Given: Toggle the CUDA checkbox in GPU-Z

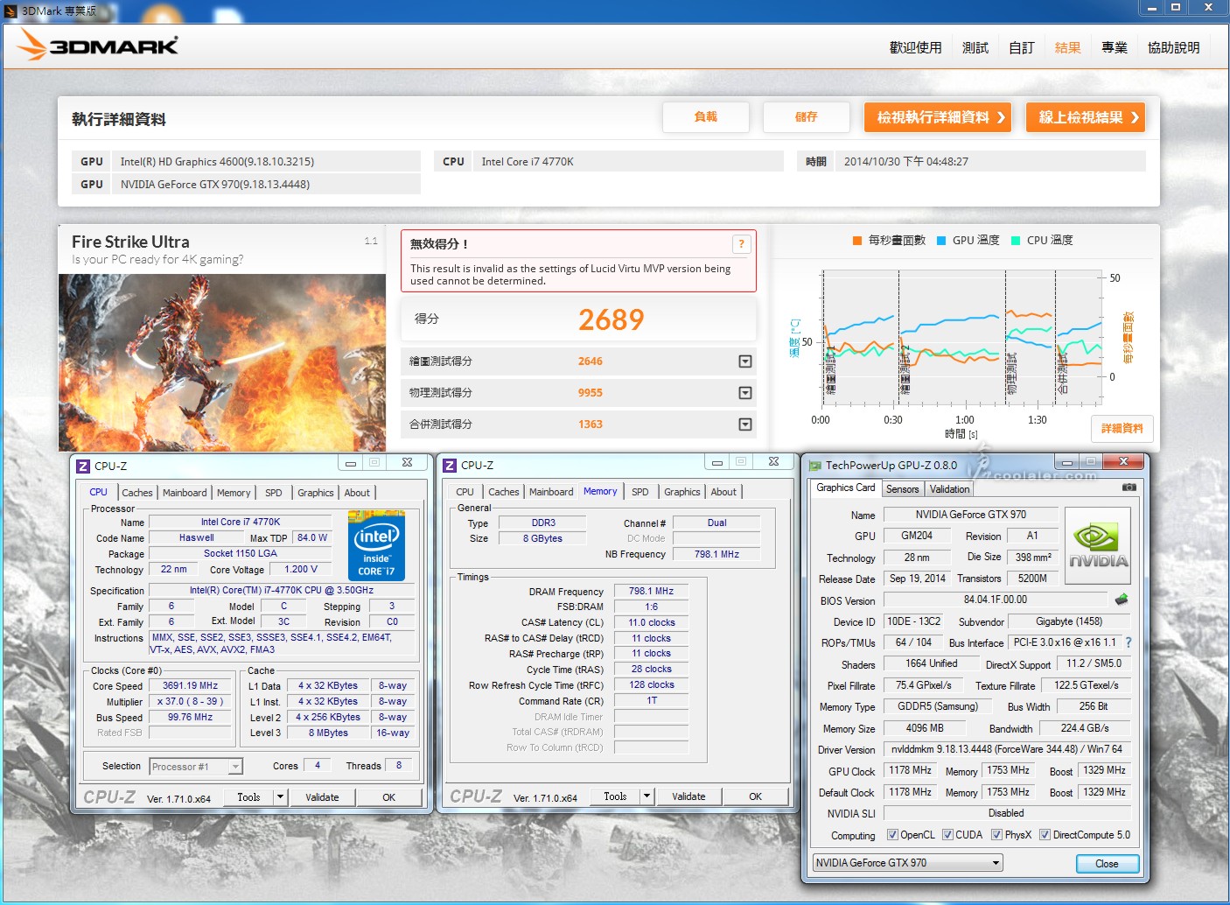Looking at the screenshot, I should [947, 835].
